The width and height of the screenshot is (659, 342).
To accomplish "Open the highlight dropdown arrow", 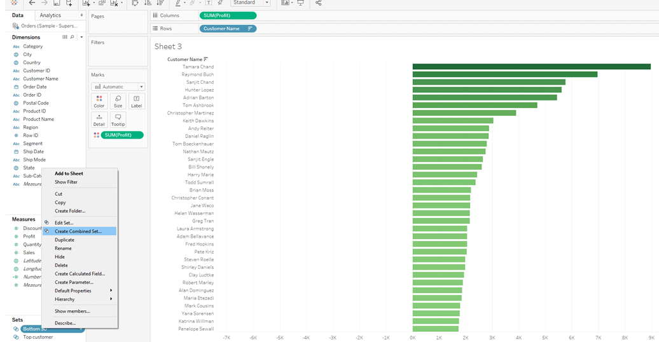I will click(184, 3).
